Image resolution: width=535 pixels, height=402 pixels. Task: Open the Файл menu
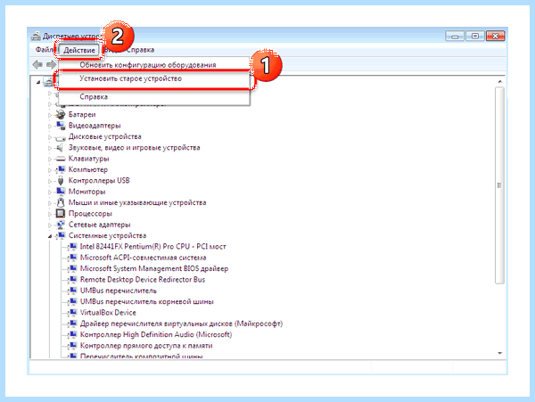pyautogui.click(x=45, y=50)
